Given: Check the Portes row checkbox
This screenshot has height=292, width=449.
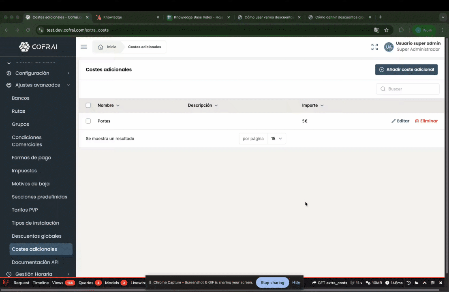Looking at the screenshot, I should pos(88,121).
